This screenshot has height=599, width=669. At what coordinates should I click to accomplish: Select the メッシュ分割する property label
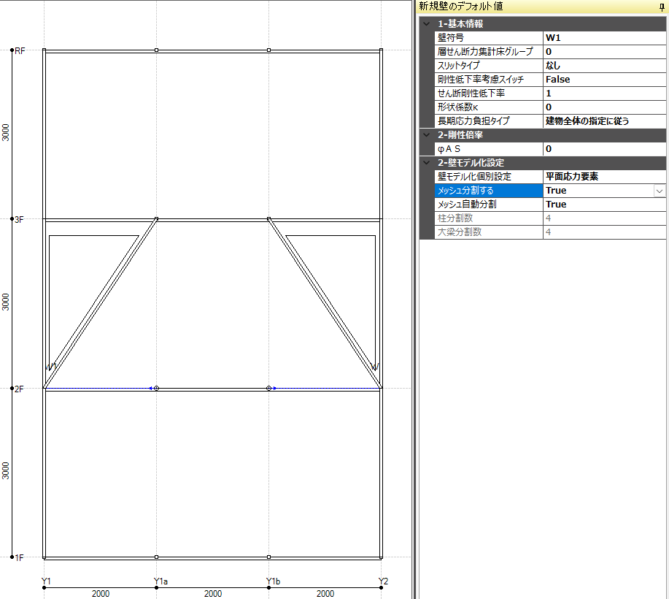point(489,191)
